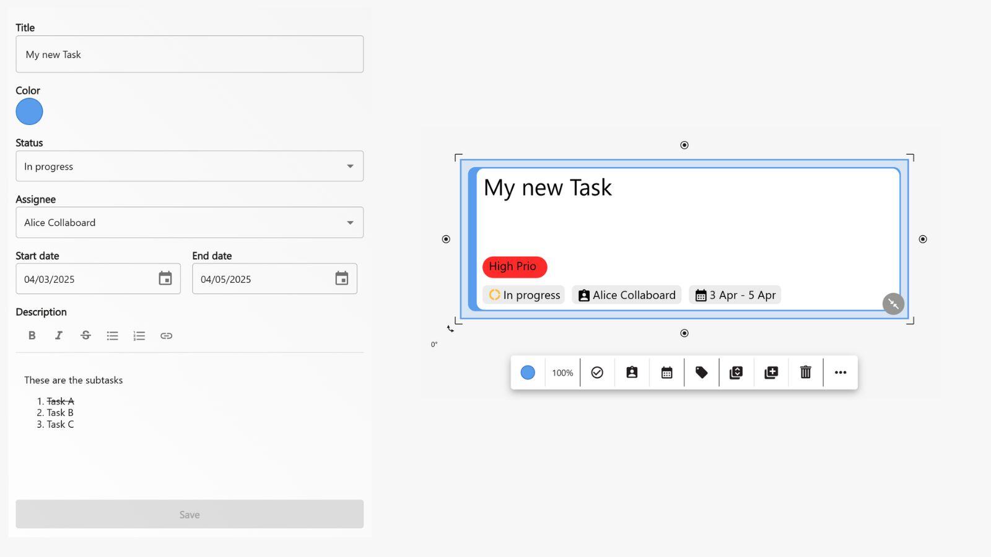The width and height of the screenshot is (991, 557).
Task: Click inside the Title input field
Action: pyautogui.click(x=190, y=54)
